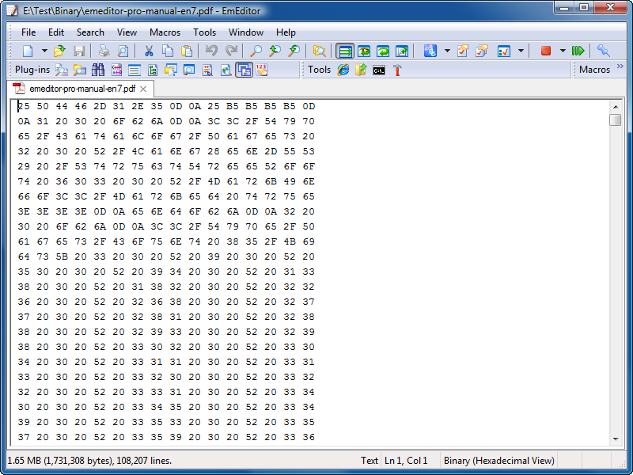Click Find Previous magnifier icon

pos(294,51)
